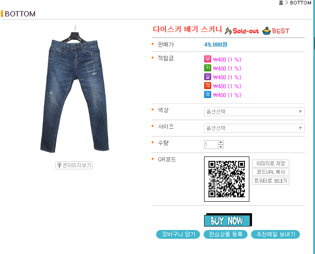Open the 색상 option dropdown

pos(254,112)
